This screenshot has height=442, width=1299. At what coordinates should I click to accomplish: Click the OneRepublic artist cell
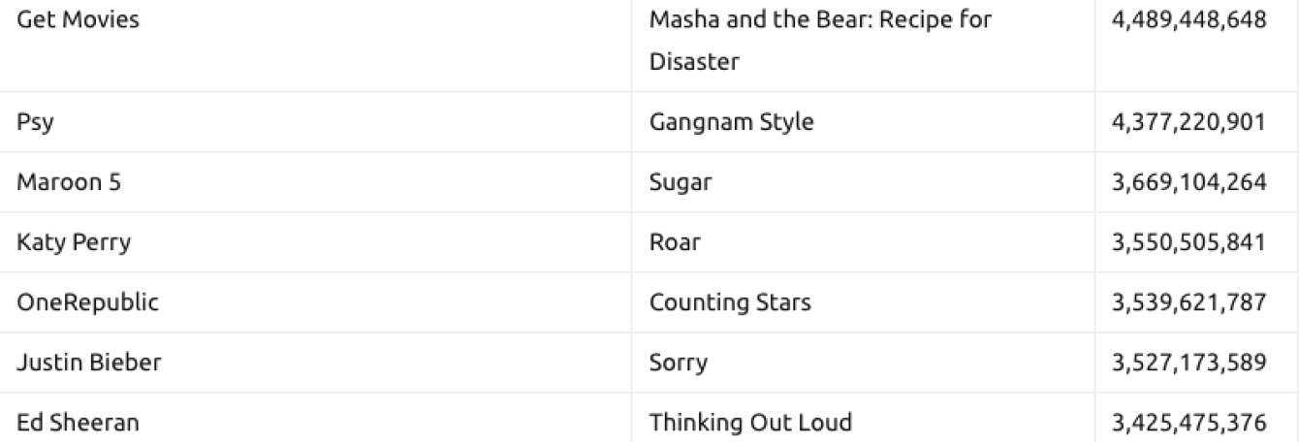(87, 302)
